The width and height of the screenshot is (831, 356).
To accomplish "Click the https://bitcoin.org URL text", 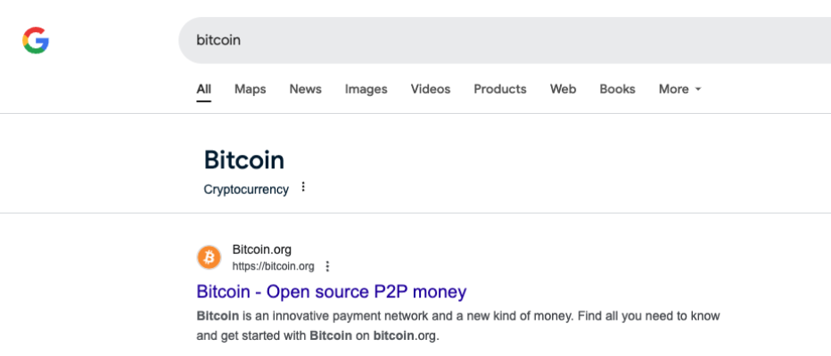I will (274, 266).
